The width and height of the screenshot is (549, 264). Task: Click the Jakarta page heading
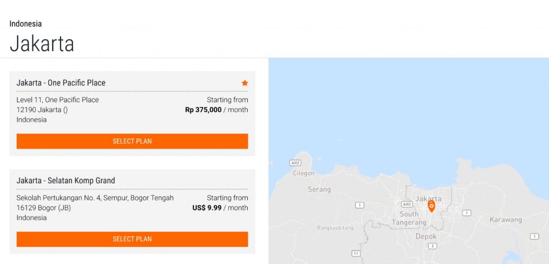point(42,44)
